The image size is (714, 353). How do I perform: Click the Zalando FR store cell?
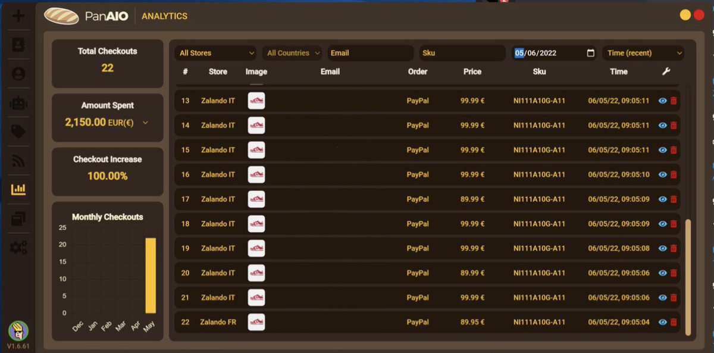tap(218, 322)
